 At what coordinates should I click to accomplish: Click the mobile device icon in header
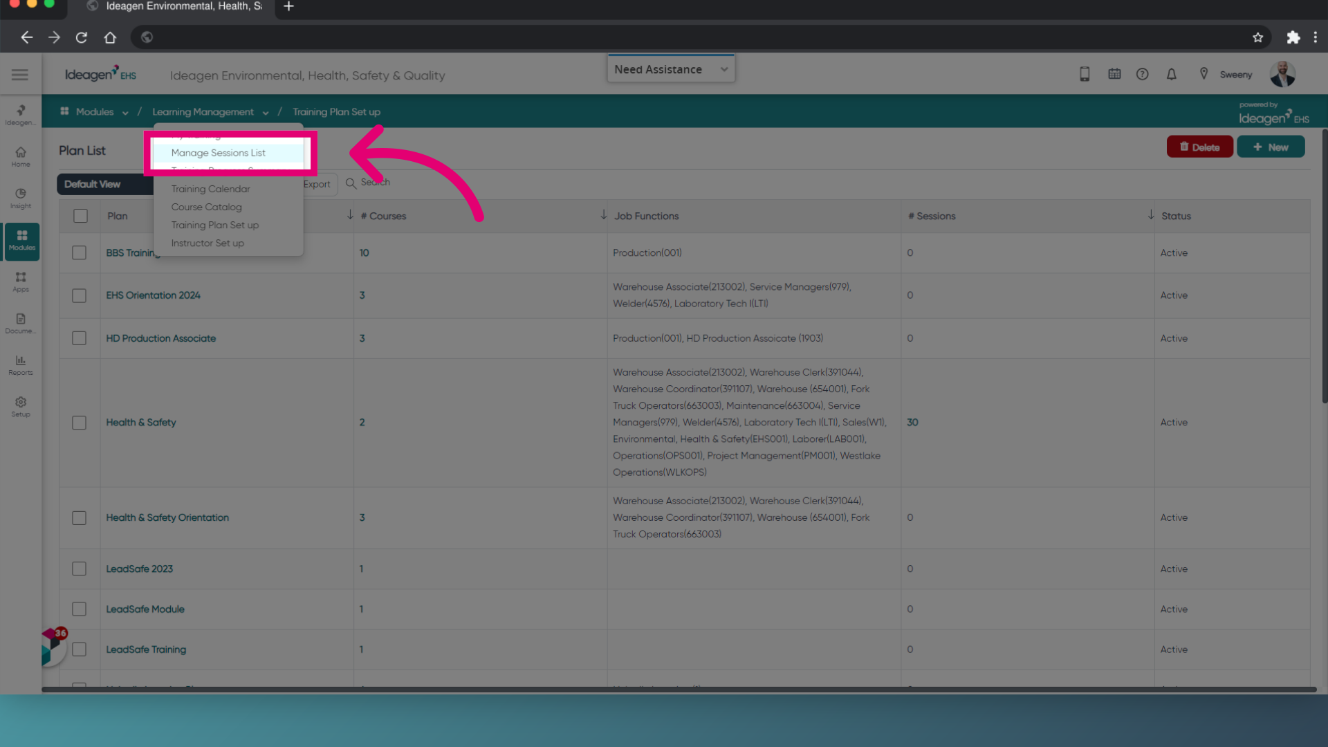coord(1085,74)
